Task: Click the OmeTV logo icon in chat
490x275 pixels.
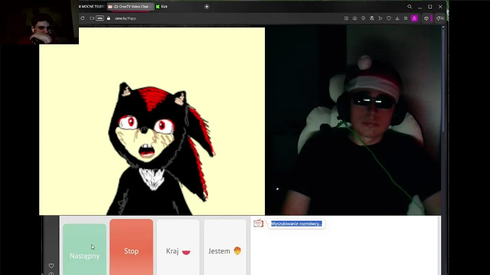Action: tap(259, 223)
